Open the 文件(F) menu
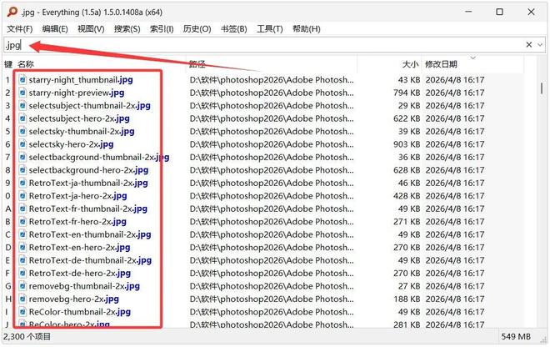The image size is (550, 347). point(20,29)
